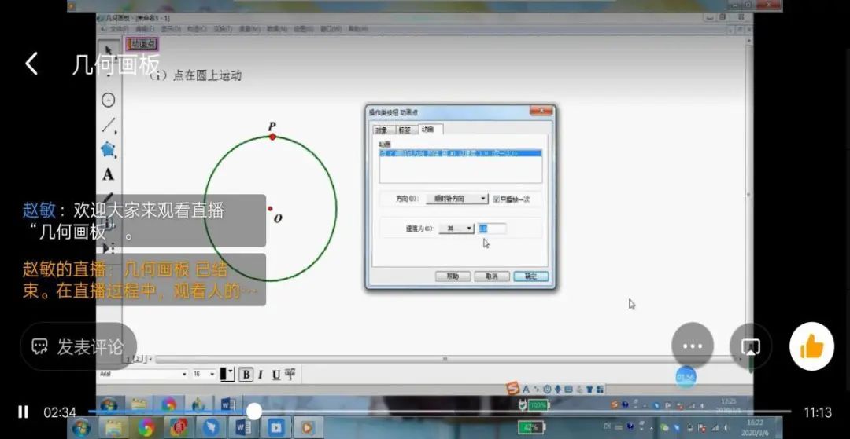Click the horizontal scrollbar of the sketch
This screenshot has height=439, width=850.
click(x=445, y=359)
